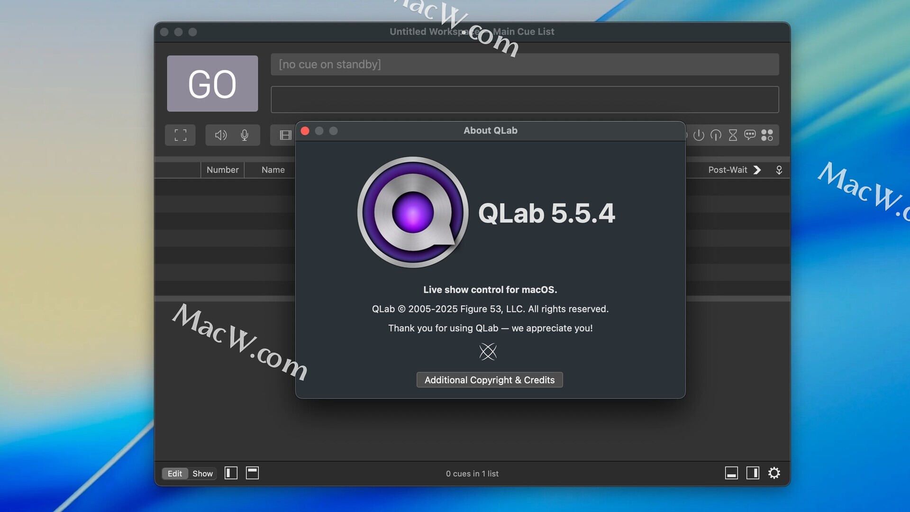Viewport: 910px width, 512px height.
Task: Click the 'QLab 5.5.4' version text
Action: coord(546,213)
